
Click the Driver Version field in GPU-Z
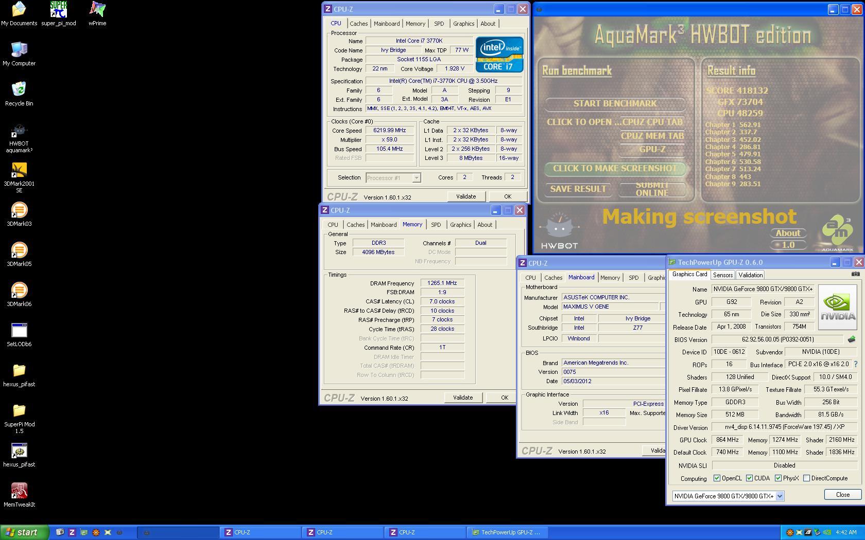[784, 427]
